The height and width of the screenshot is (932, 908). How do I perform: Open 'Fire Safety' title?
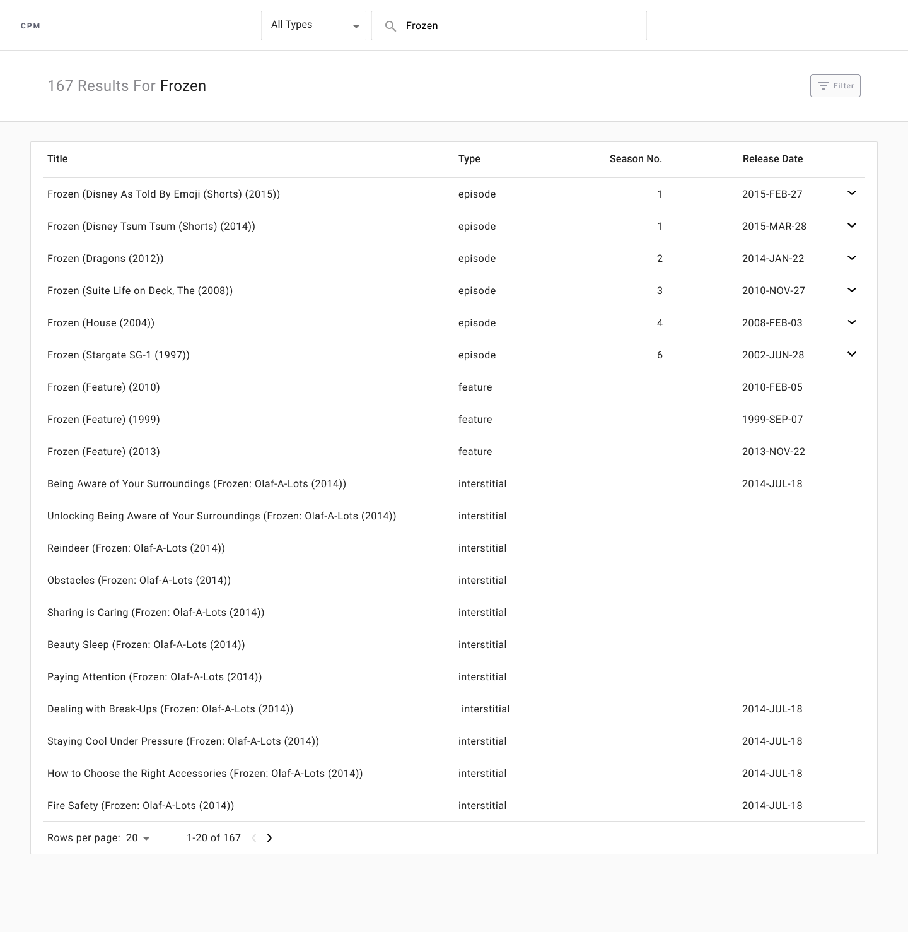click(141, 806)
